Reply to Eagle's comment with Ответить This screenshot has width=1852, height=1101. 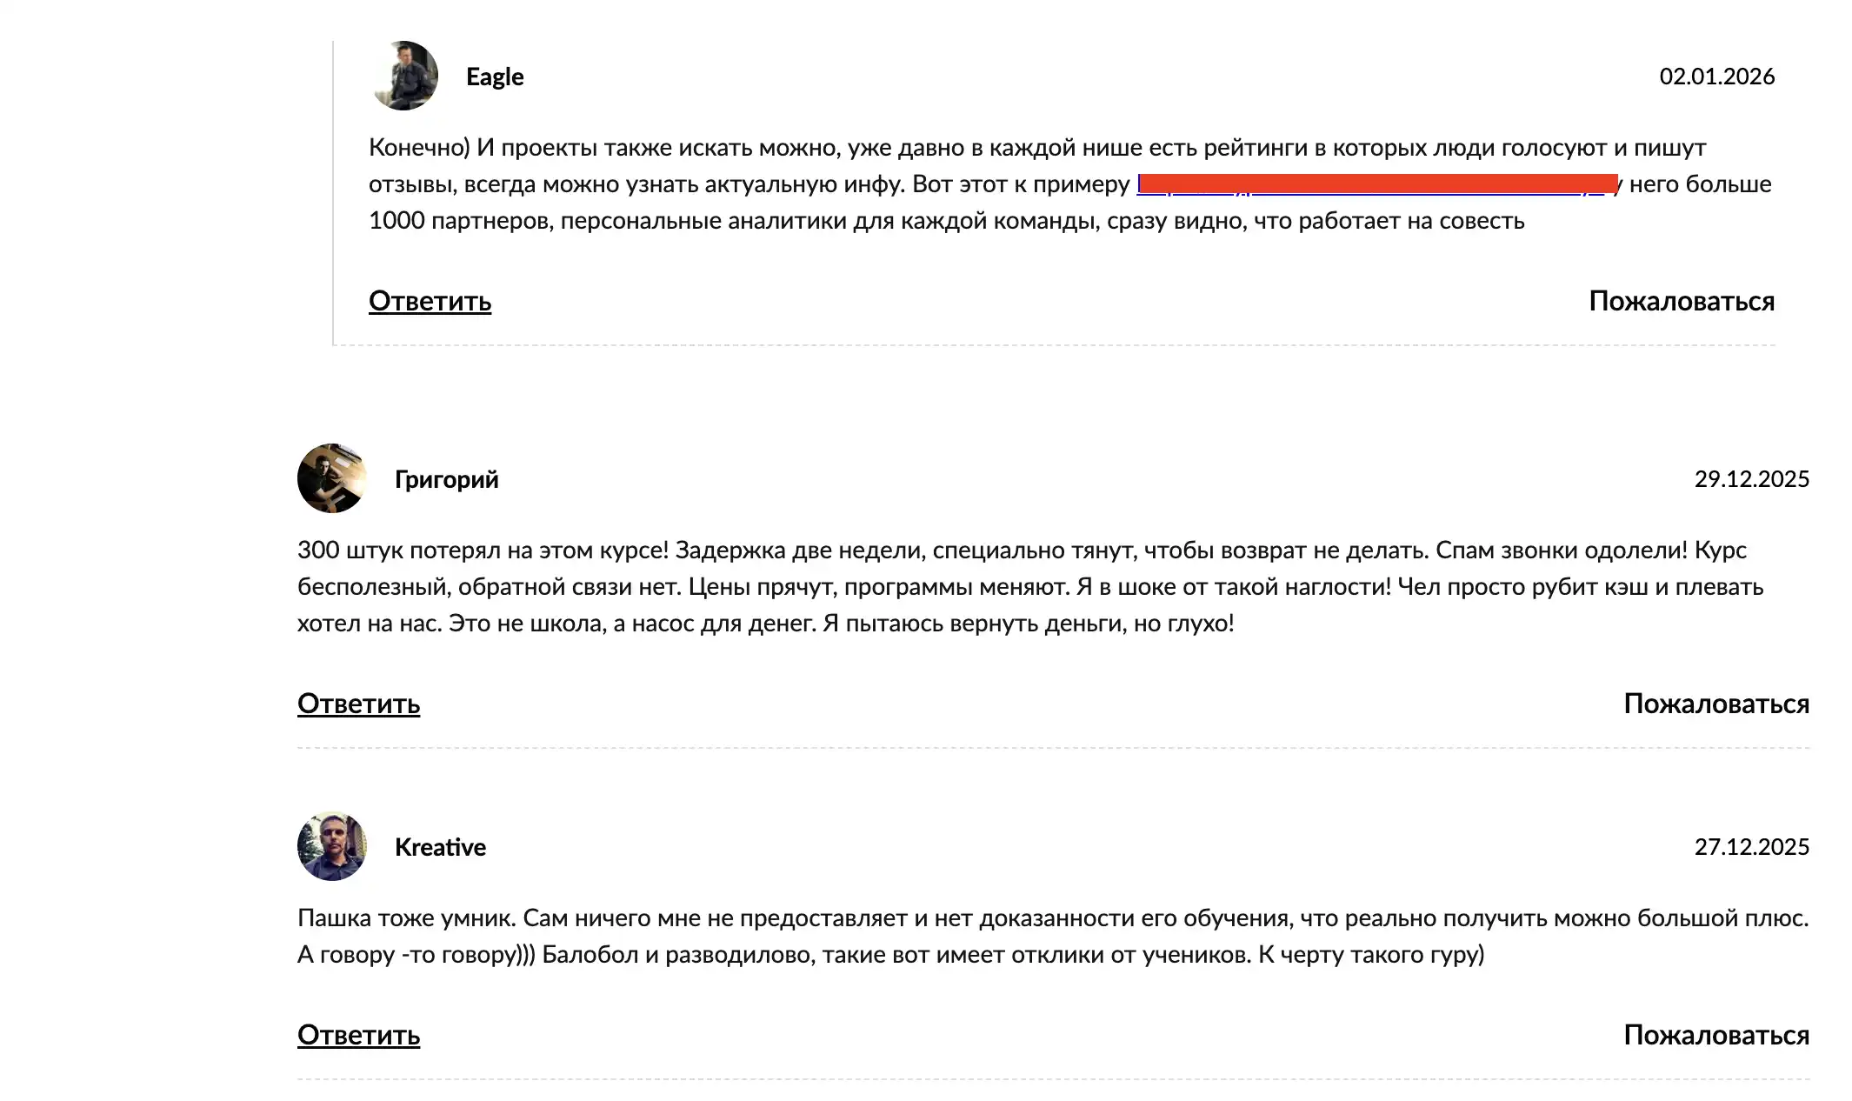tap(430, 301)
